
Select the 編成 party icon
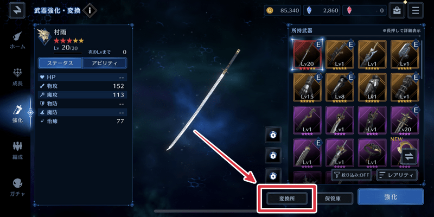(18, 151)
